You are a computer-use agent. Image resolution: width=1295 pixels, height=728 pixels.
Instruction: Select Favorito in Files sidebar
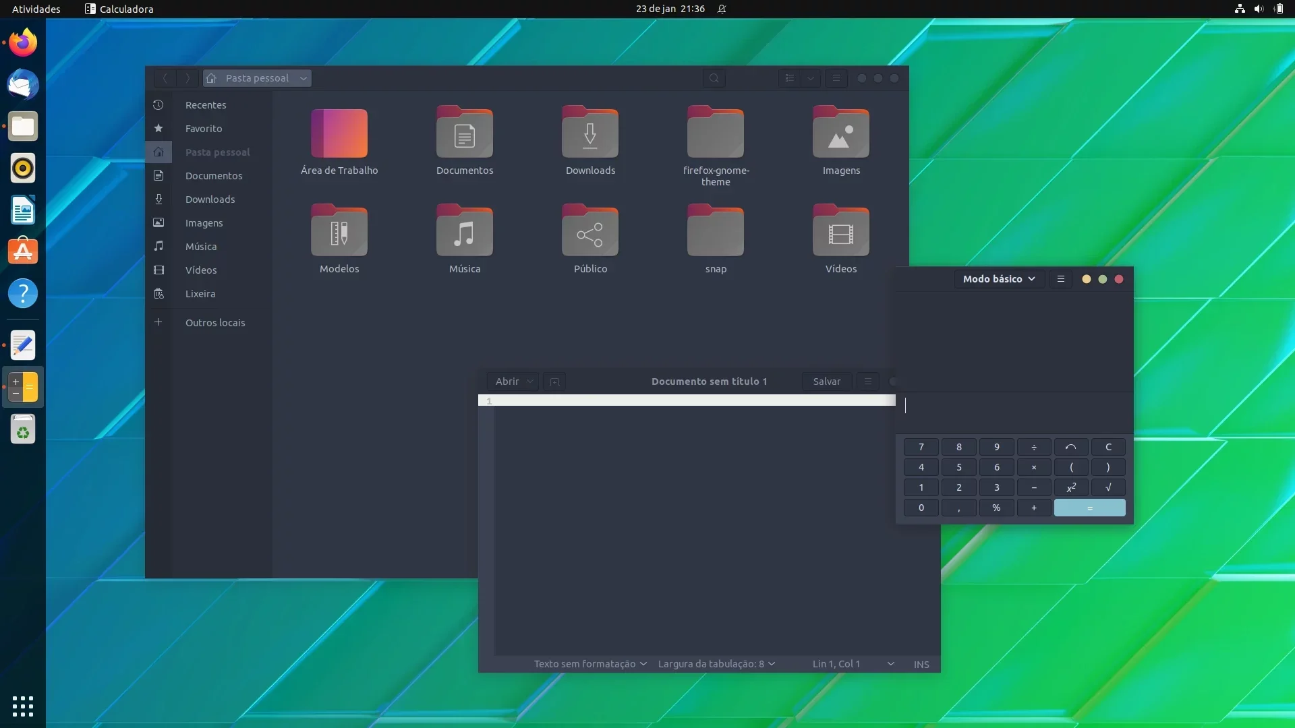click(x=208, y=129)
